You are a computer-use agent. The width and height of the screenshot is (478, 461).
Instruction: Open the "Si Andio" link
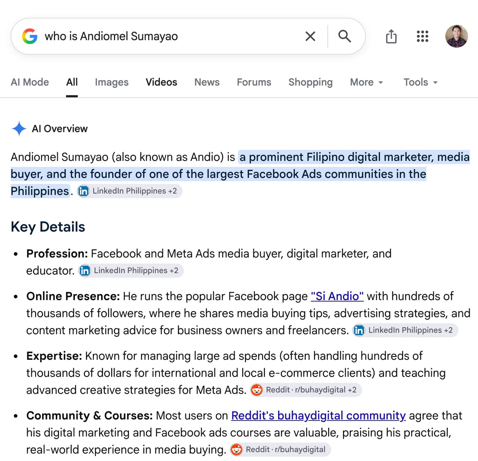click(337, 296)
